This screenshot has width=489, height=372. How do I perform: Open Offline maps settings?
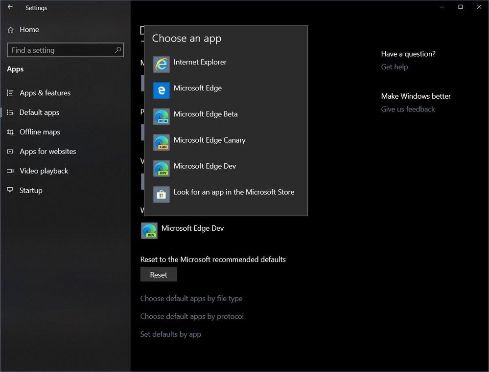[x=65, y=132]
